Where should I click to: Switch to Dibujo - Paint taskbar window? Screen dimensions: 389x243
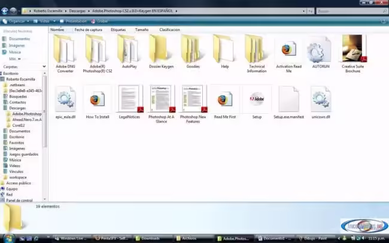[x=315, y=238]
